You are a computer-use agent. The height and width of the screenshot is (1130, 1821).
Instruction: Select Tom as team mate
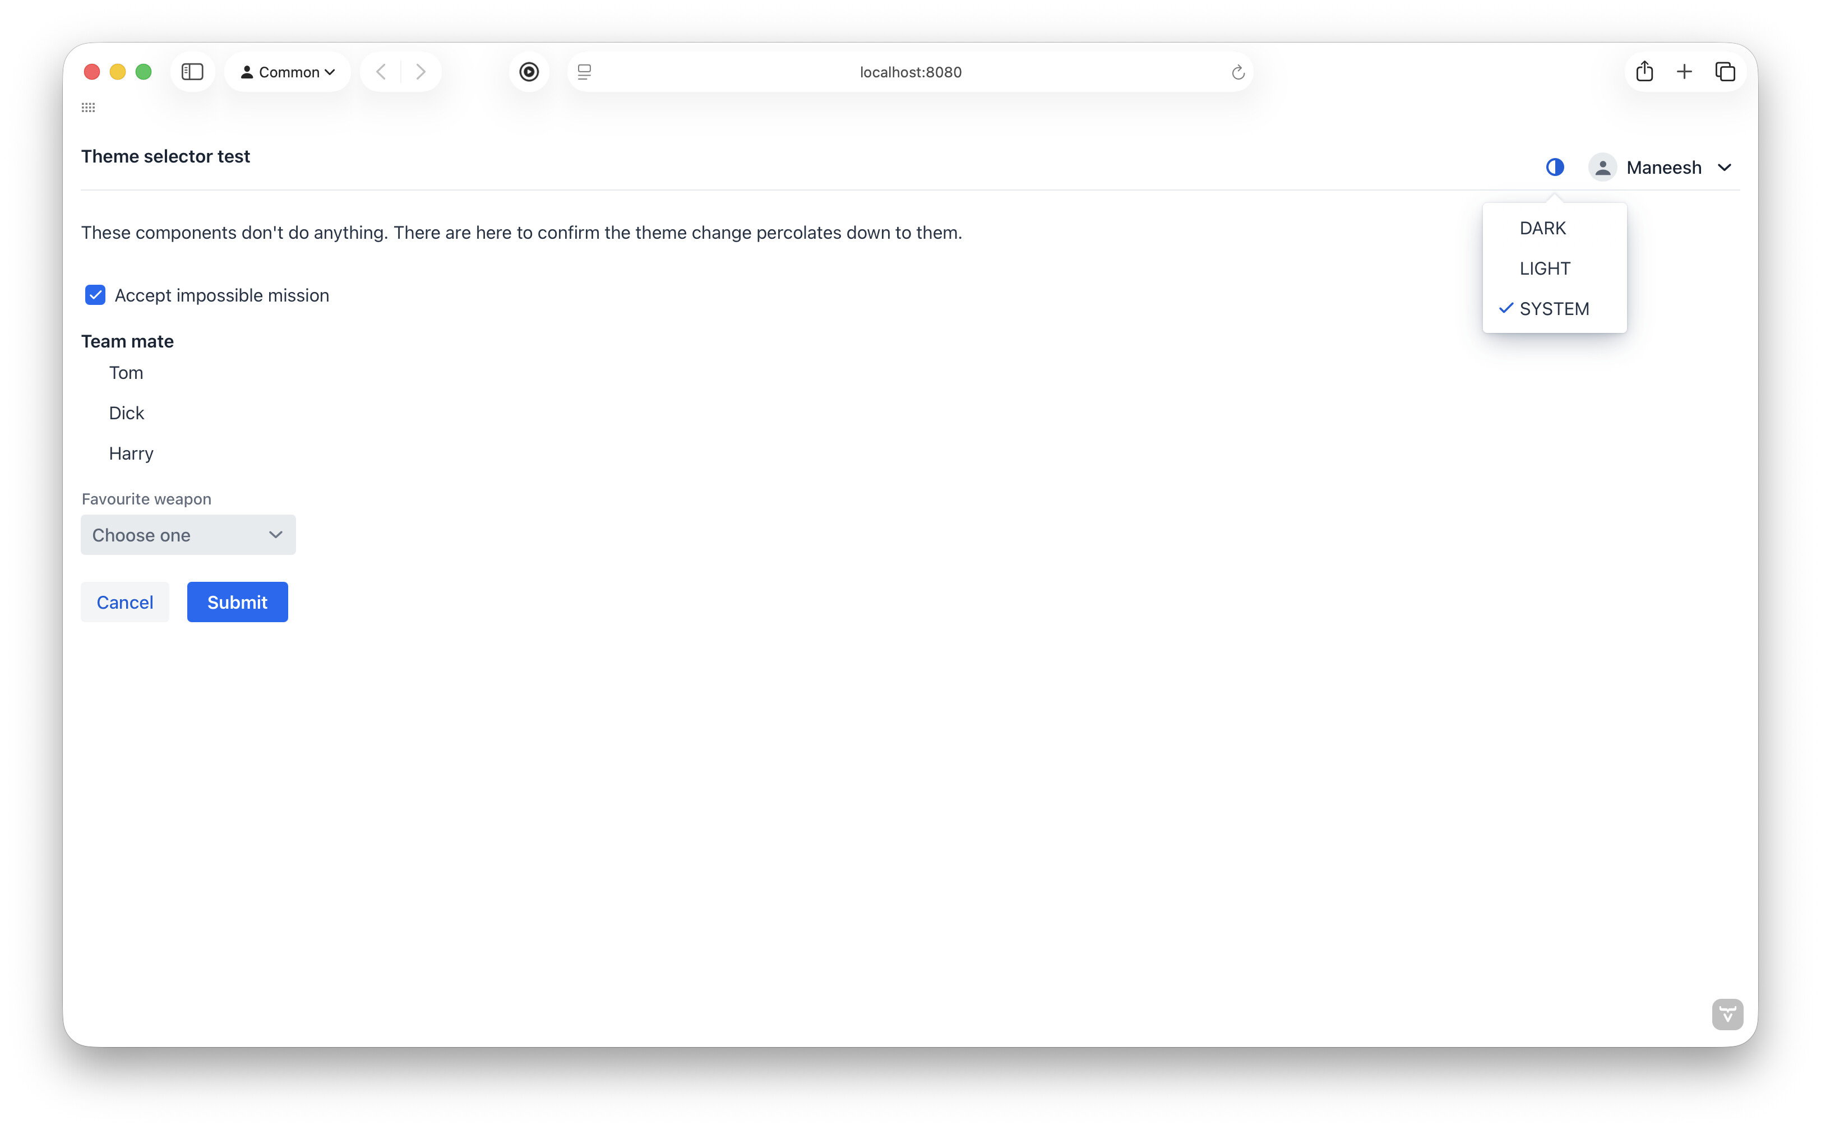pyautogui.click(x=126, y=373)
